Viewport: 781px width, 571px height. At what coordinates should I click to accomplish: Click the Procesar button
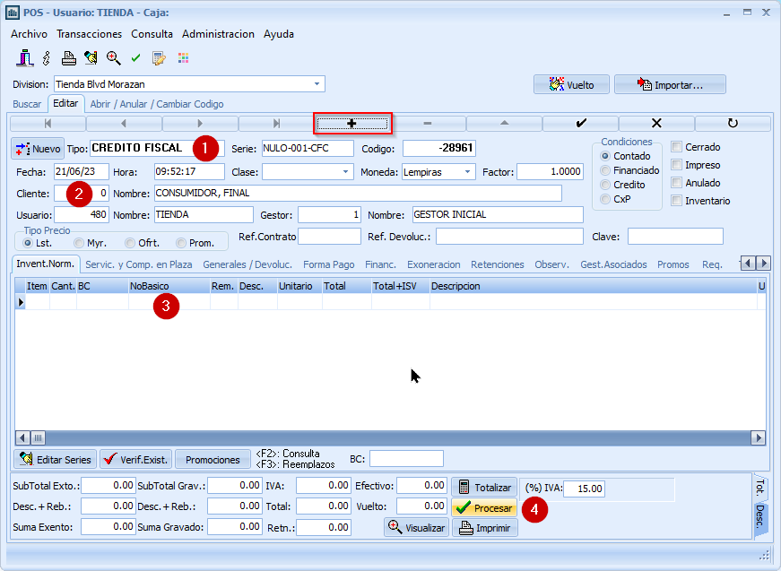coord(484,508)
